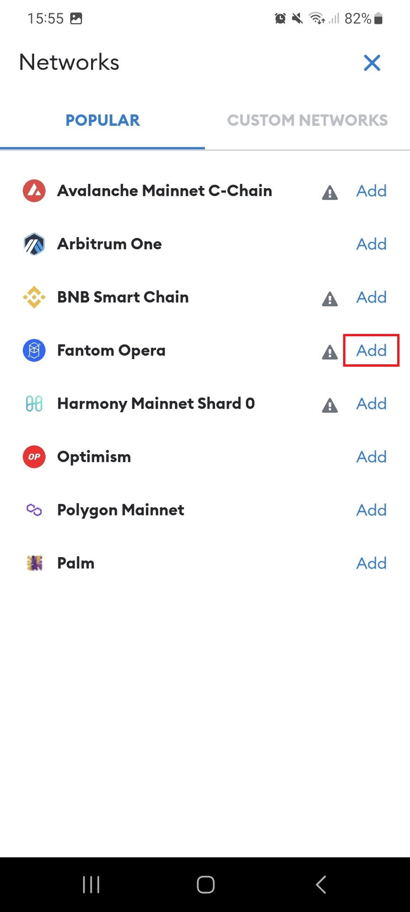Image resolution: width=410 pixels, height=912 pixels.
Task: Select the Popular tab
Action: pos(102,121)
